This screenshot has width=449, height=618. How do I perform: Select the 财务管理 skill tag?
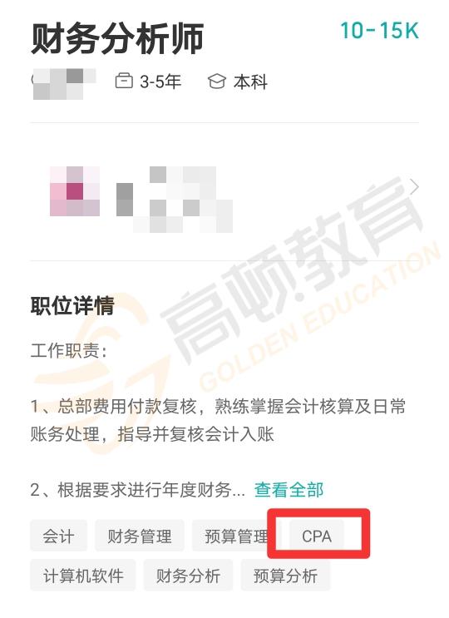pos(140,536)
